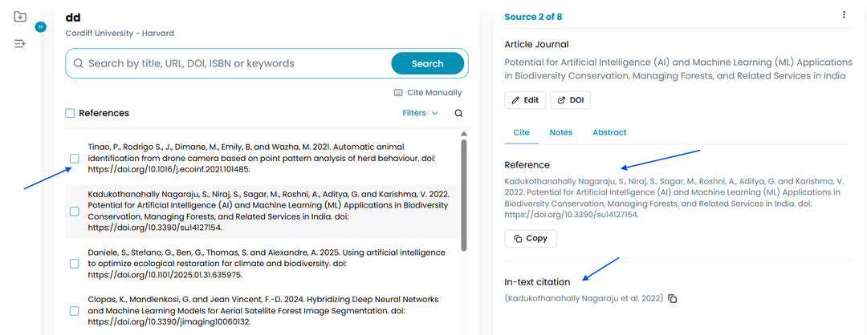Toggle the select-all References checkbox
Viewport: 867px width, 335px height.
click(x=71, y=114)
